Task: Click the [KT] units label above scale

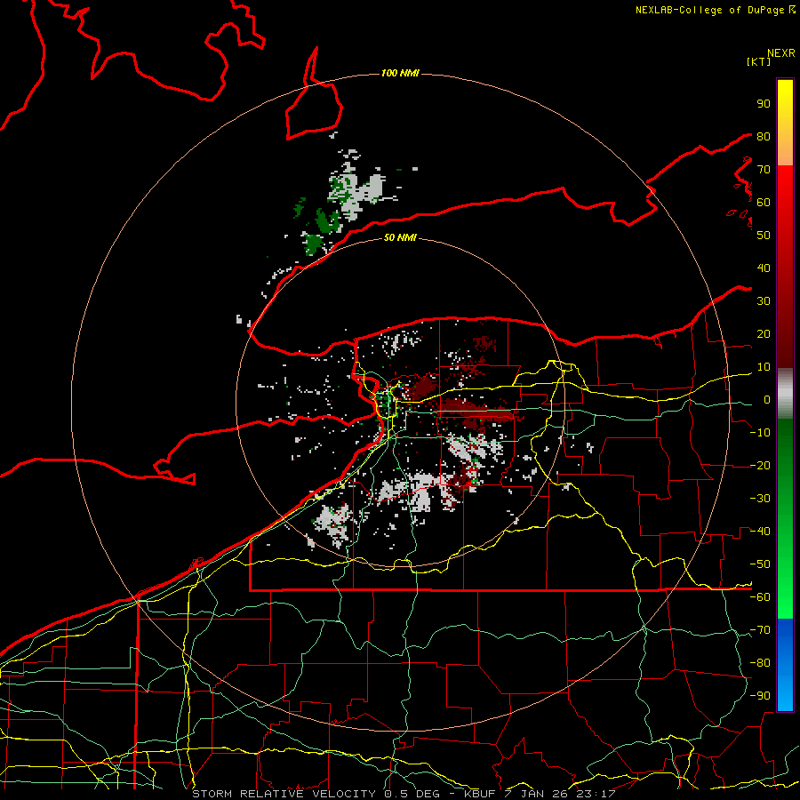Action: [758, 61]
